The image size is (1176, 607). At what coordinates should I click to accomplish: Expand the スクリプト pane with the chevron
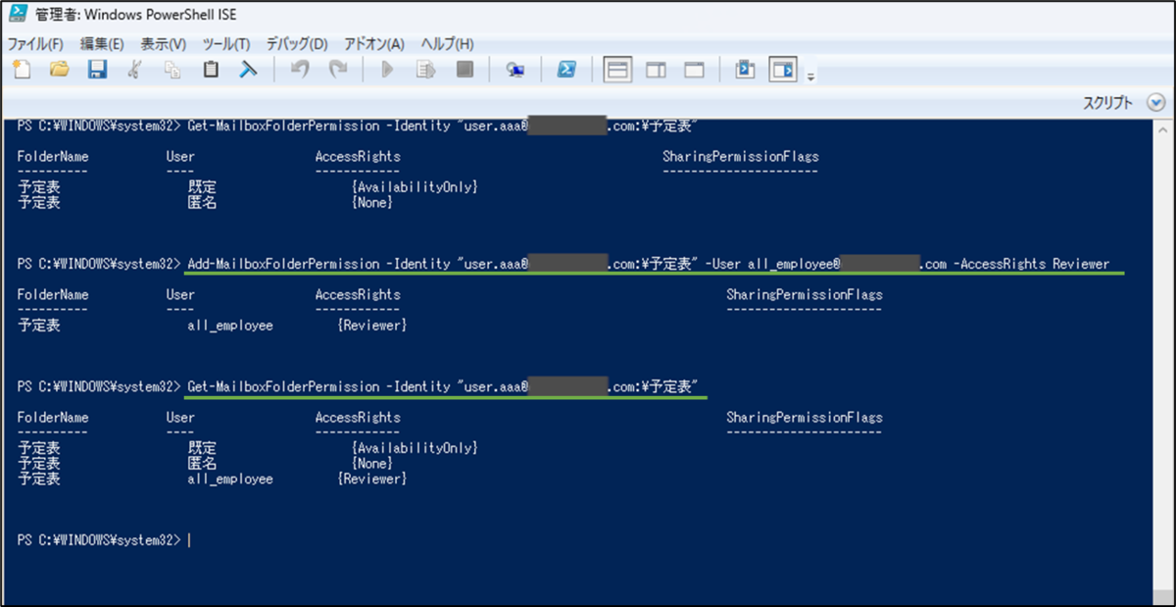coord(1156,100)
